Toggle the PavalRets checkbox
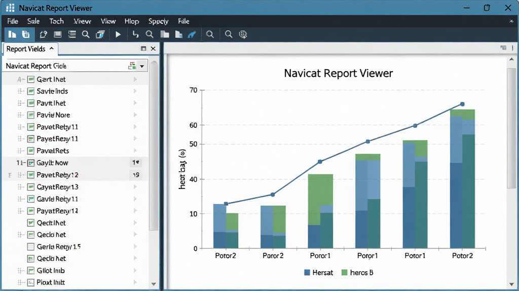This screenshot has width=519, height=291. coord(31,151)
